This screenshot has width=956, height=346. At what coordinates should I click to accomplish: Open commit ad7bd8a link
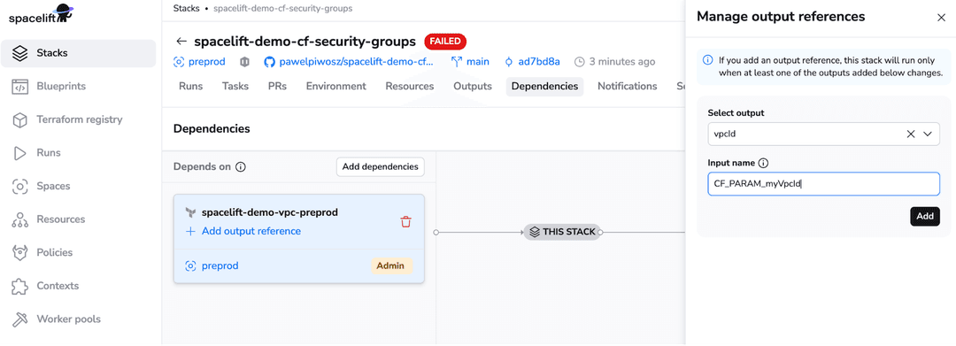tap(539, 62)
